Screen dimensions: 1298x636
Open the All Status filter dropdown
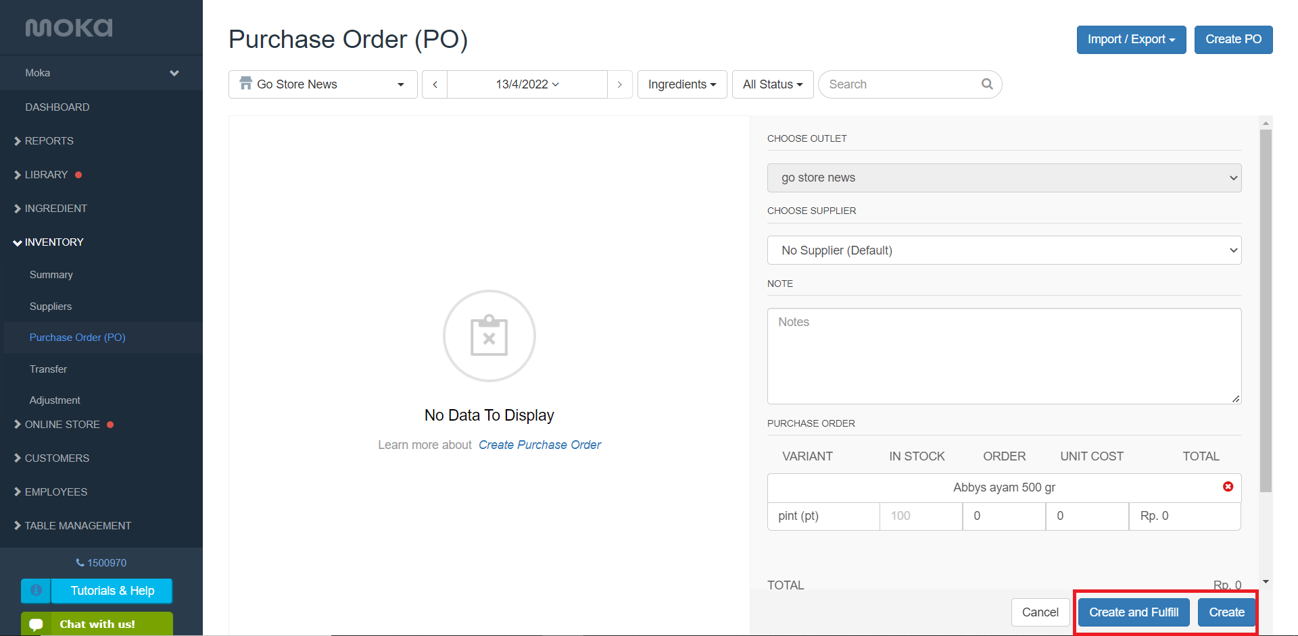pyautogui.click(x=772, y=84)
